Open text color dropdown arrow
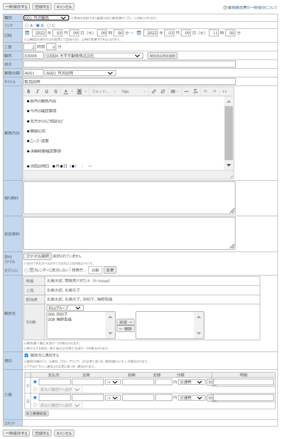Viewport: 281px width, 439px height. pos(72,92)
